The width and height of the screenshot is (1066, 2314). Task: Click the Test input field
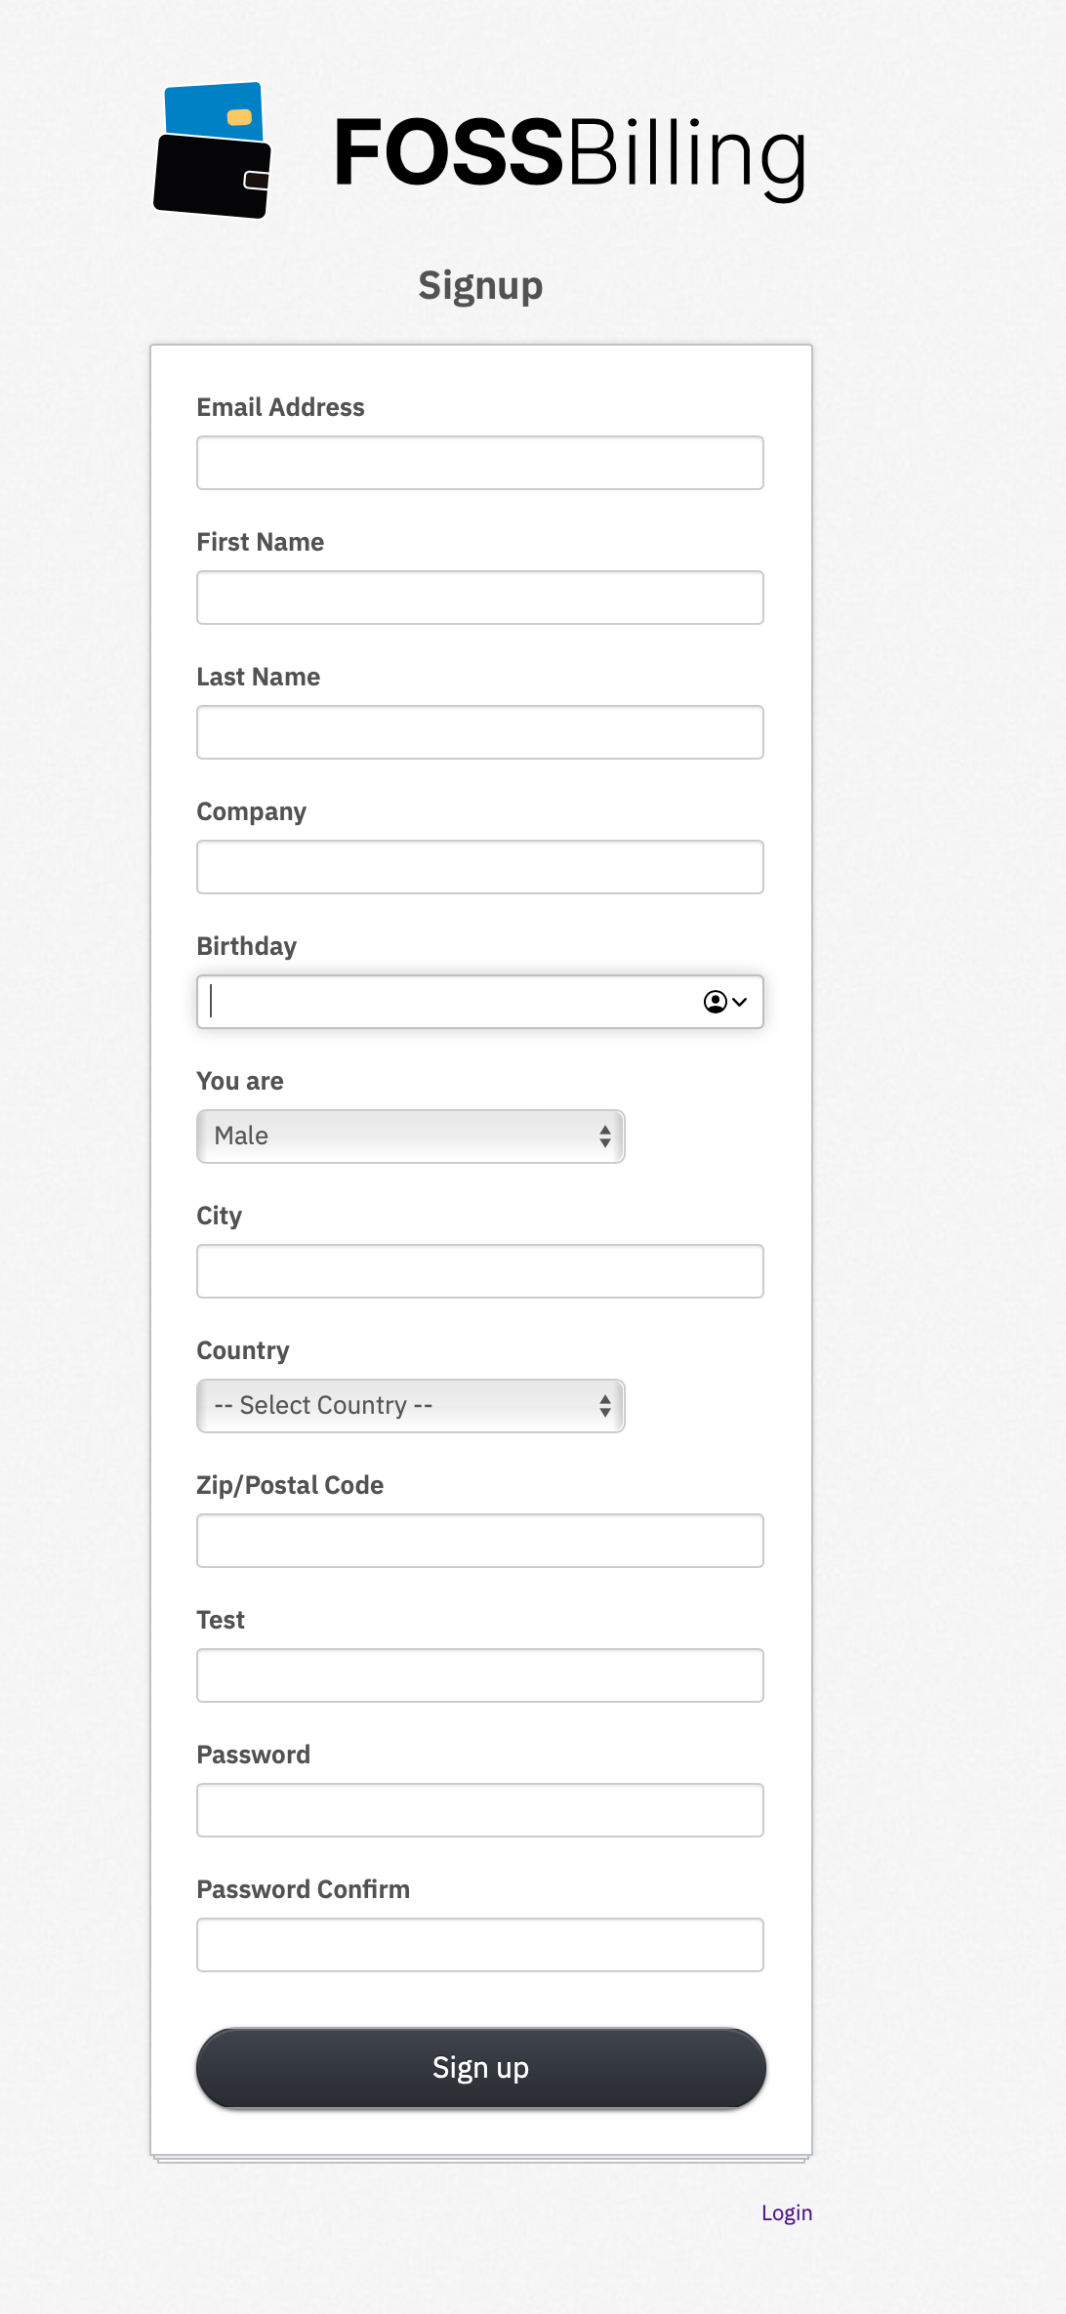point(479,1674)
